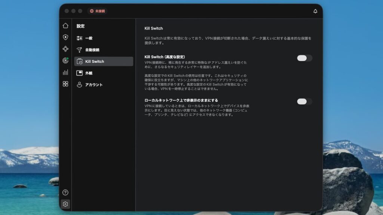
Task: Close the VPN settings window
Action: [67, 11]
